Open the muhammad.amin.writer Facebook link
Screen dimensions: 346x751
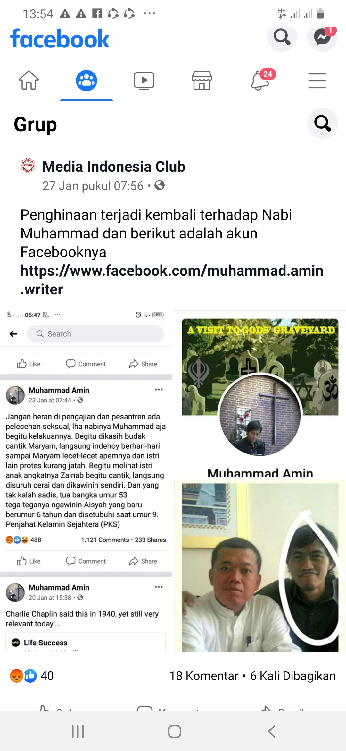(172, 280)
